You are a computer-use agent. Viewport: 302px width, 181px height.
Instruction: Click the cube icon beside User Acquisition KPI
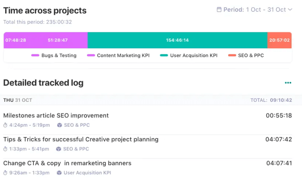click(59, 173)
